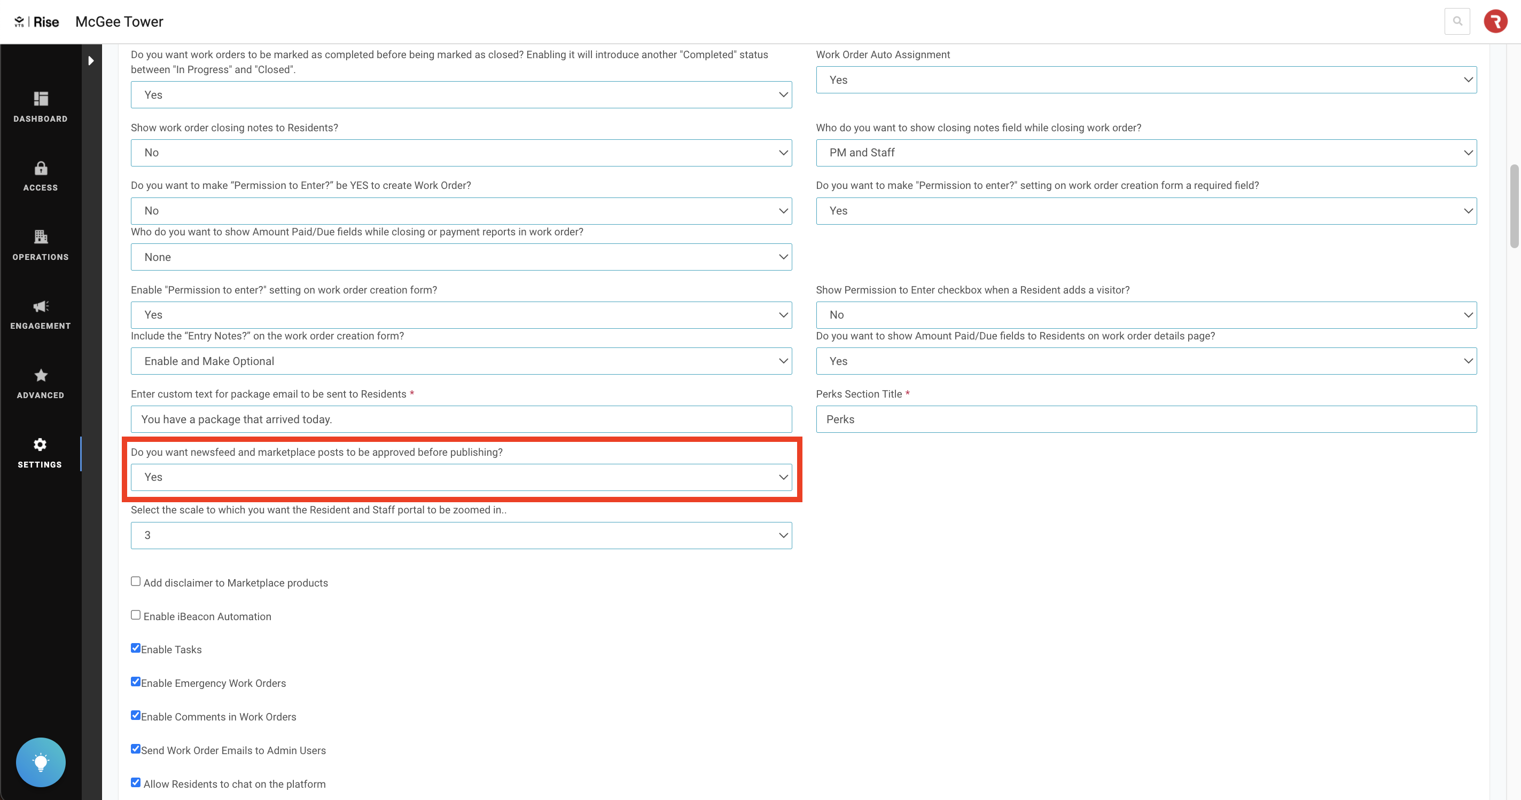
Task: Select the Engagement megaphone icon
Action: coord(40,306)
